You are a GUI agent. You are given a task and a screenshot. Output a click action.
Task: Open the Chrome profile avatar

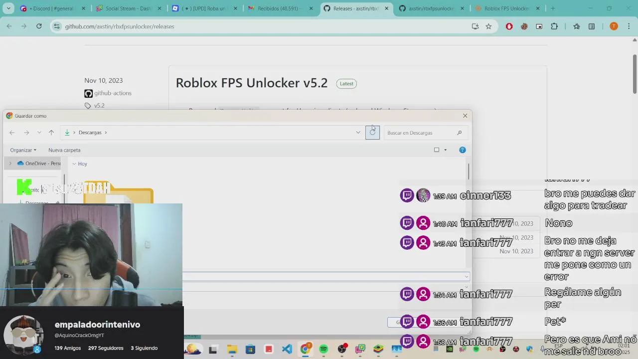(x=614, y=26)
